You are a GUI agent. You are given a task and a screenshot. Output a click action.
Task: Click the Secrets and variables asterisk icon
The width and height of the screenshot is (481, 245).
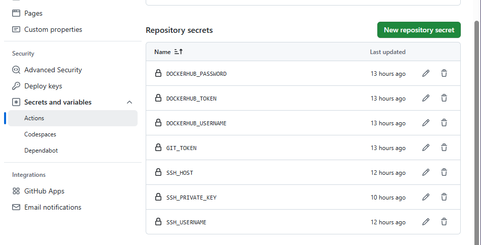pyautogui.click(x=16, y=102)
